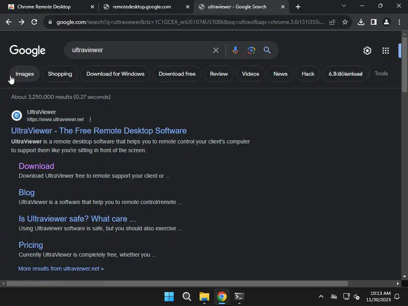The width and height of the screenshot is (408, 306).
Task: Click the OneDrive cloud tray icon
Action: click(x=334, y=296)
